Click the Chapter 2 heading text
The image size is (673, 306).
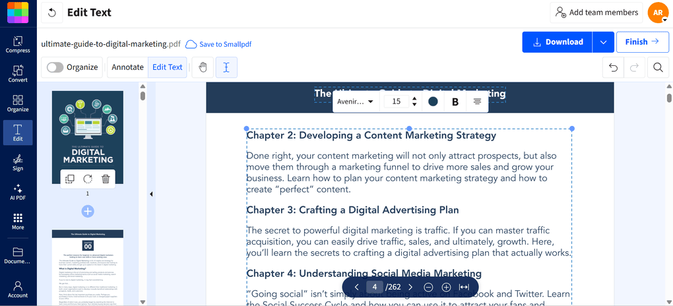pyautogui.click(x=371, y=136)
